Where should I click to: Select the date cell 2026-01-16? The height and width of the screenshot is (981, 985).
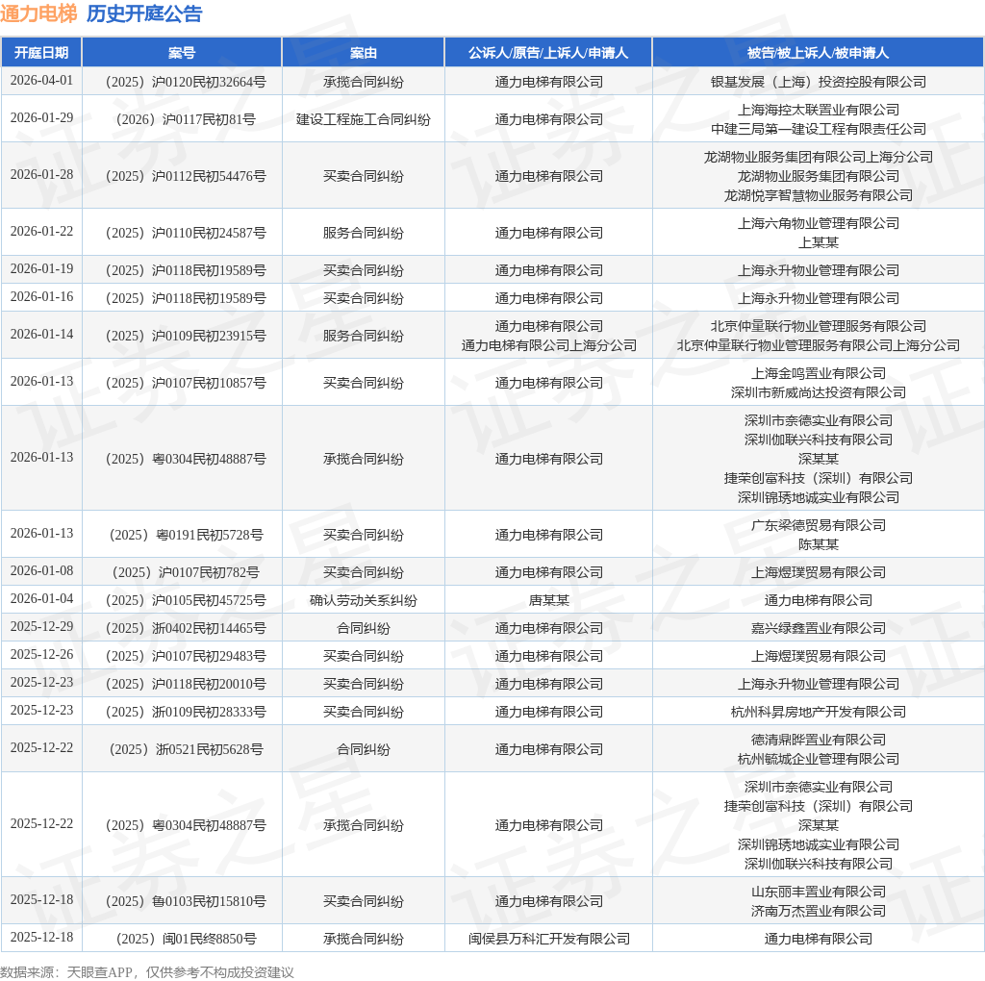pos(41,297)
